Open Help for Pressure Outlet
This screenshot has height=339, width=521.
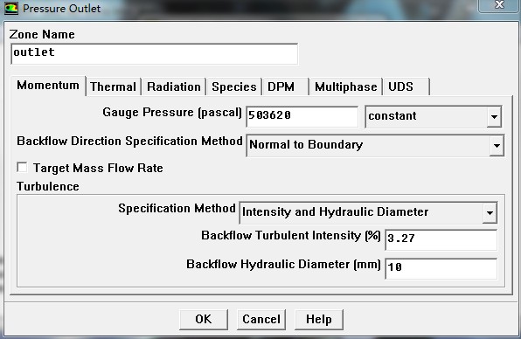[x=319, y=320]
